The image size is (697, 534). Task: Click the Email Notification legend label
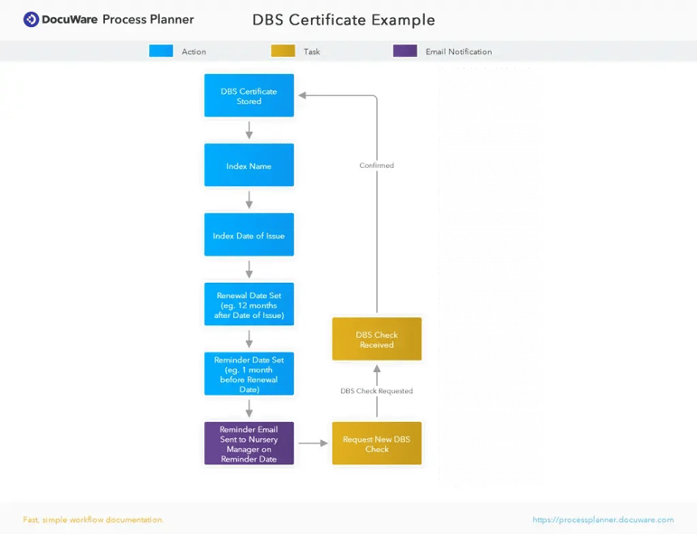458,52
